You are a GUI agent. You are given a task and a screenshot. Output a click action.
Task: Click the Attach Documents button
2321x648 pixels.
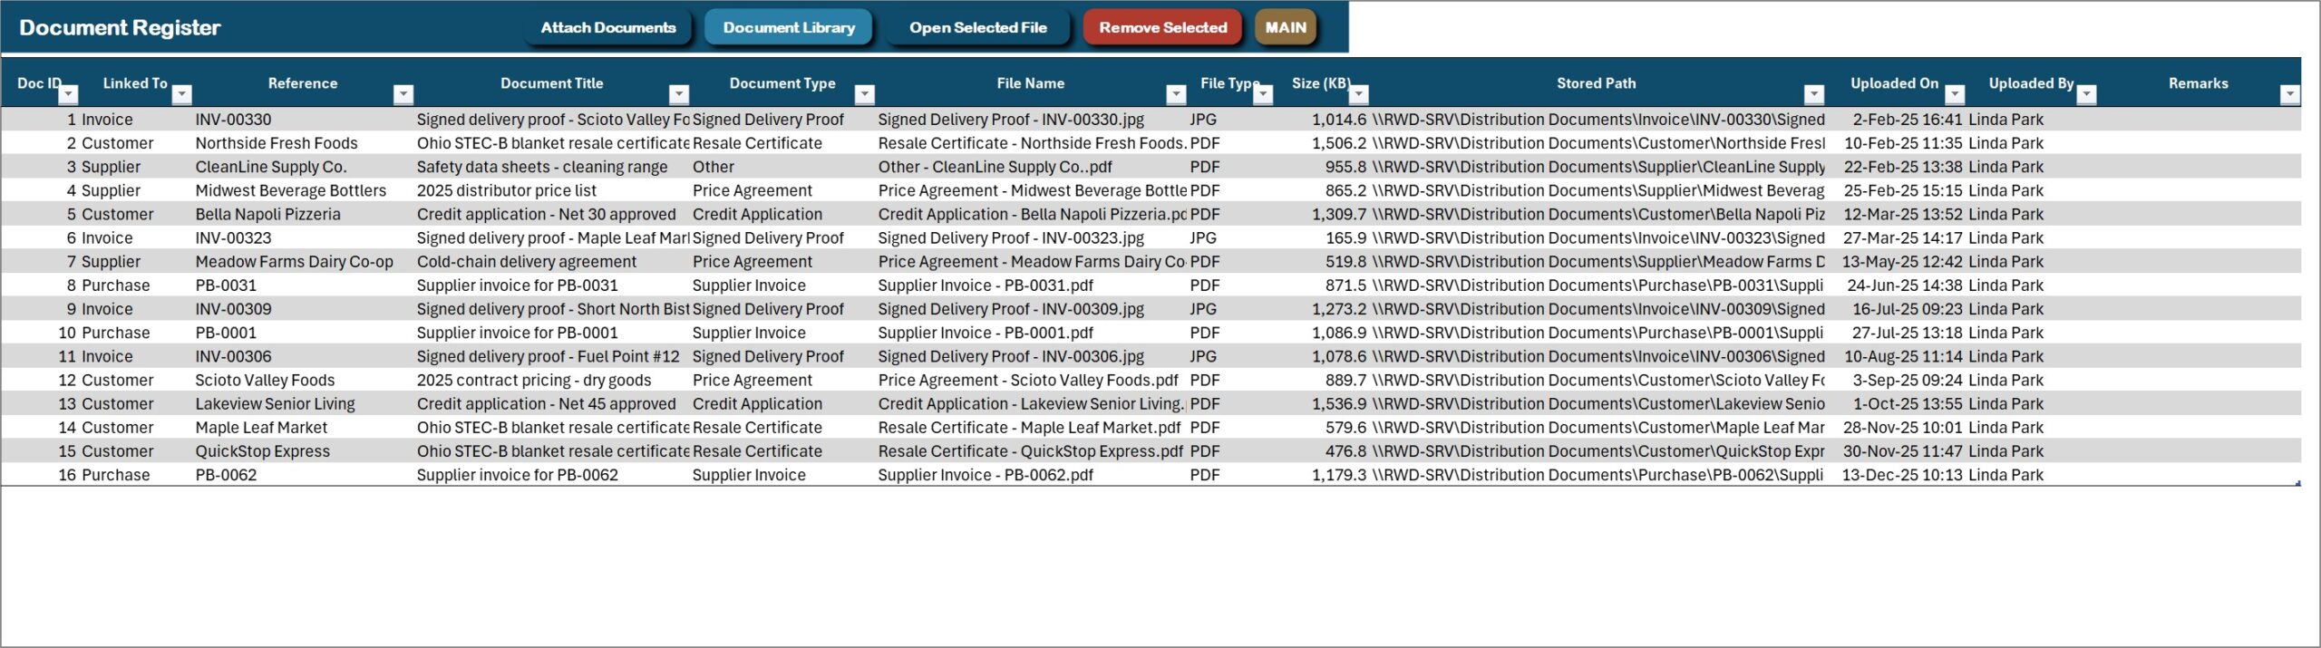coord(607,27)
